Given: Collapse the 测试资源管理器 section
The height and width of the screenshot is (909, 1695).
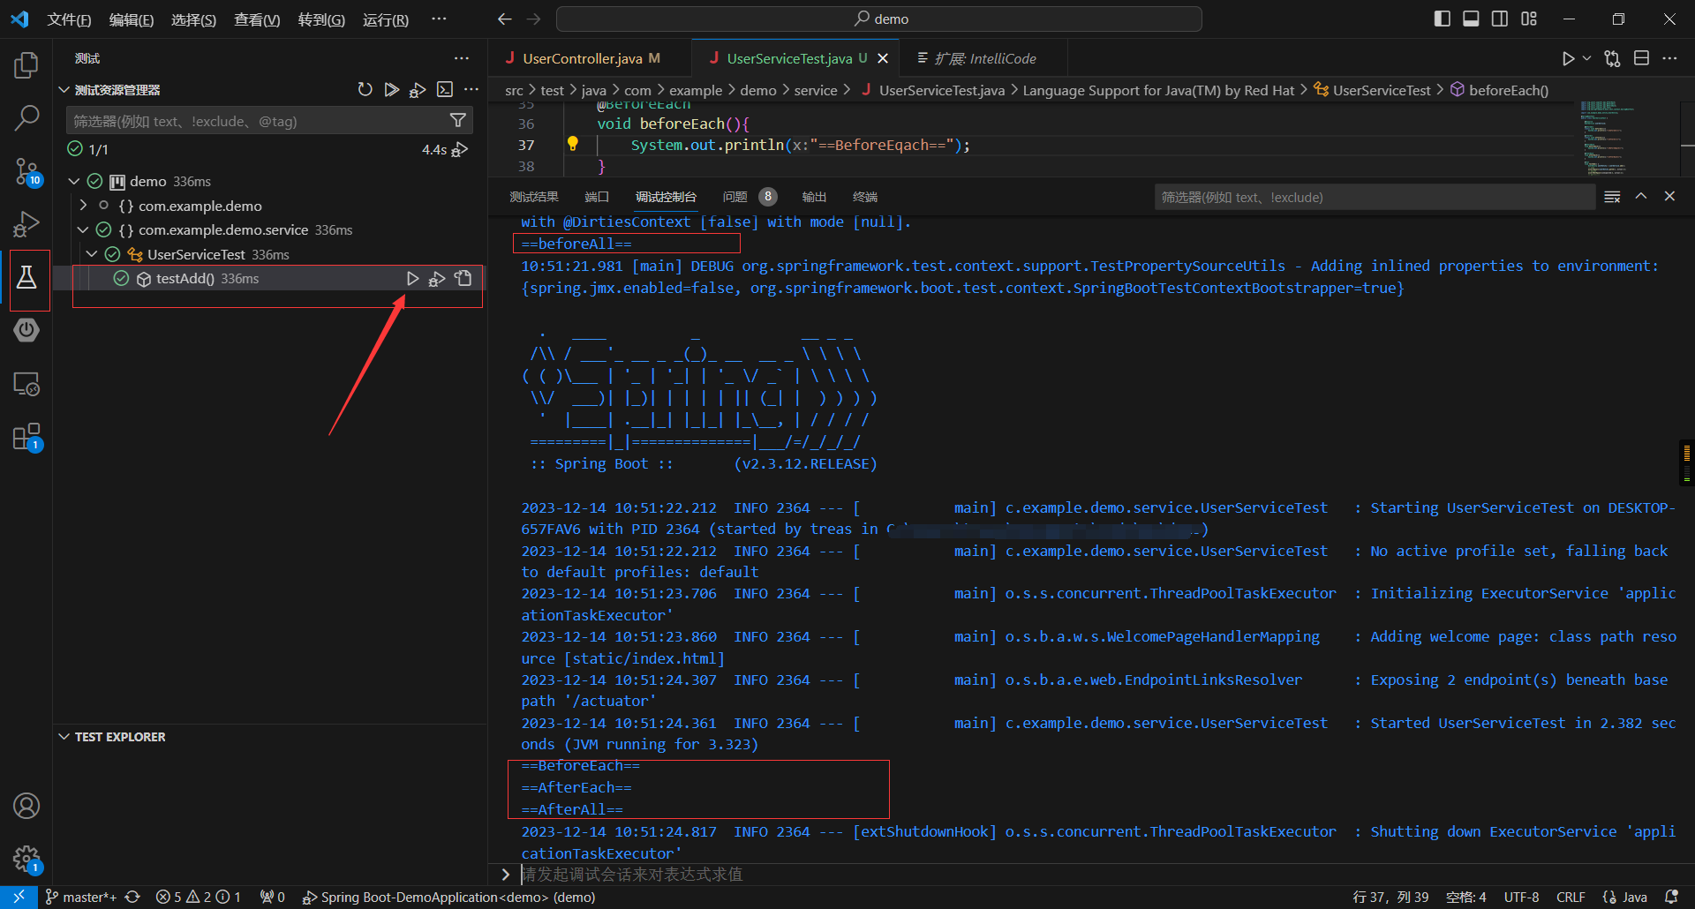Looking at the screenshot, I should coord(64,90).
